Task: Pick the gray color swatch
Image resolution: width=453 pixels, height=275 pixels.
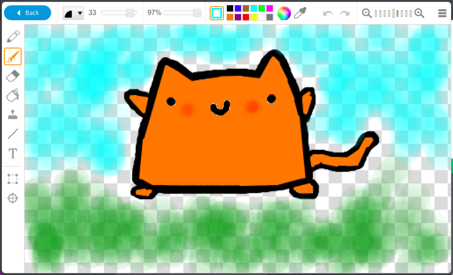Action: point(269,17)
